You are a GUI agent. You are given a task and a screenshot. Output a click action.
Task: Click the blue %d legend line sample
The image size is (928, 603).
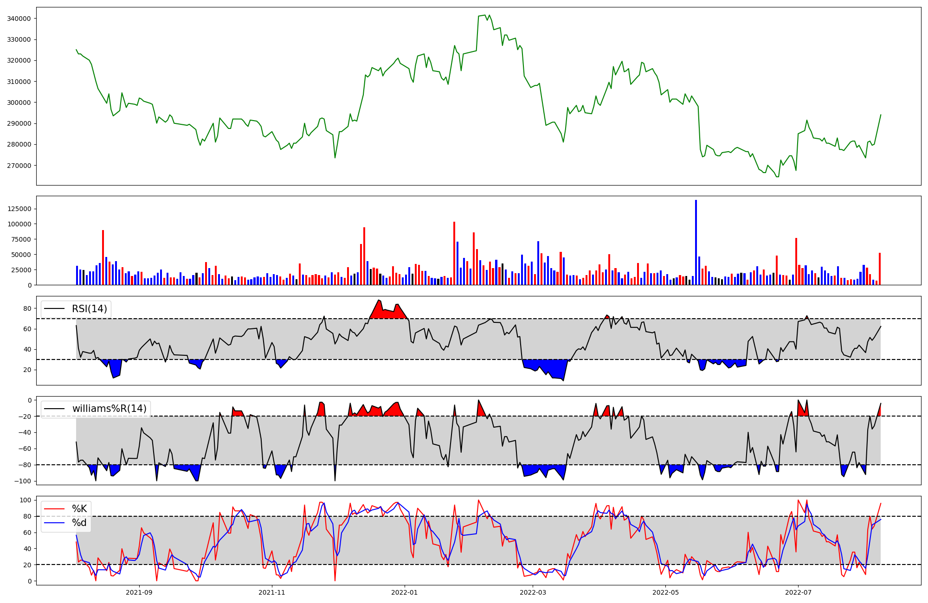point(54,523)
